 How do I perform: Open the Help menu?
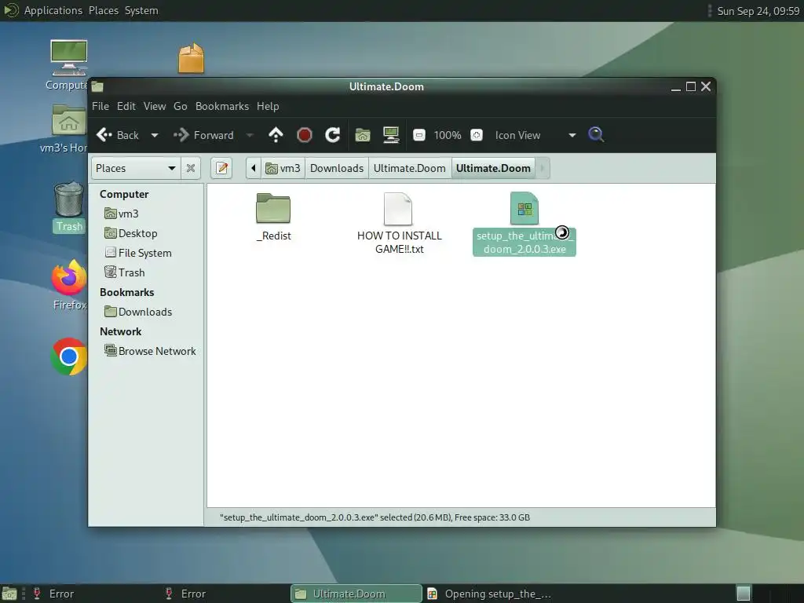point(268,106)
